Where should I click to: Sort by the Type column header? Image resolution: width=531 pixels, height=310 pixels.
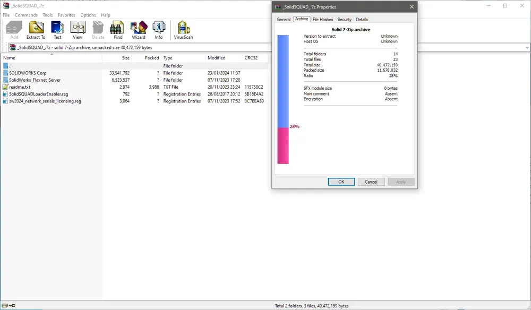(183, 58)
